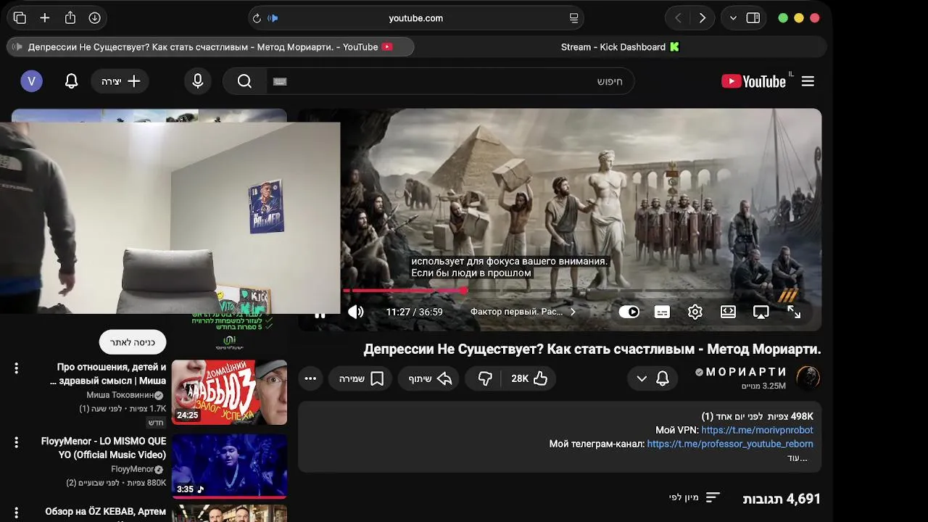Go back with Safari back arrow
This screenshot has height=522, width=928.
click(678, 18)
